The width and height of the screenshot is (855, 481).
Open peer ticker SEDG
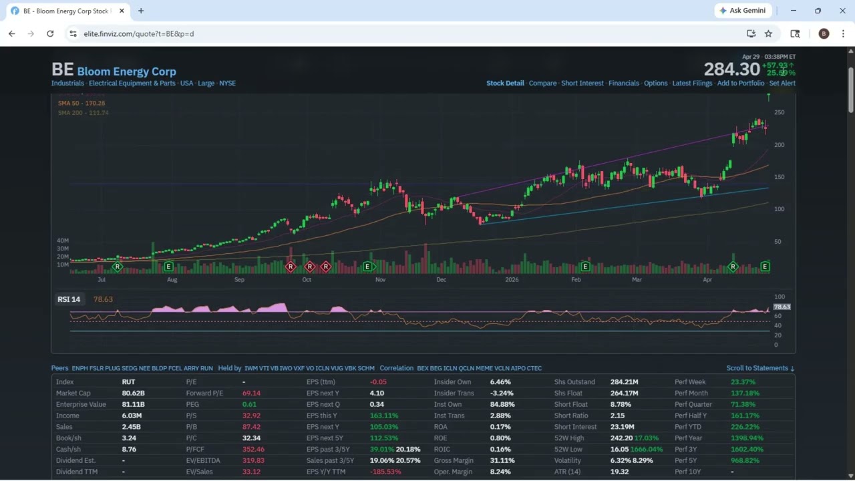click(x=129, y=368)
